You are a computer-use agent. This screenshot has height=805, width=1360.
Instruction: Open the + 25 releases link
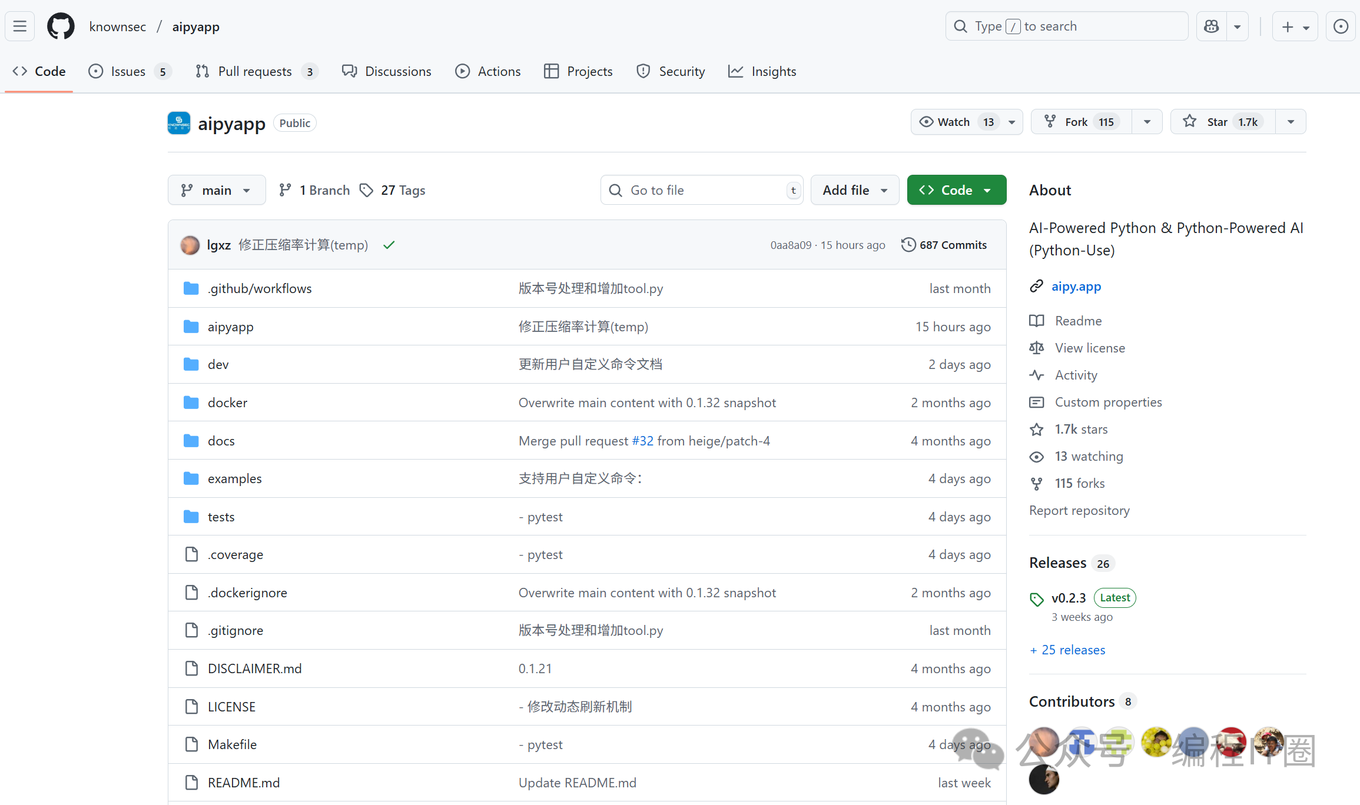(x=1067, y=650)
